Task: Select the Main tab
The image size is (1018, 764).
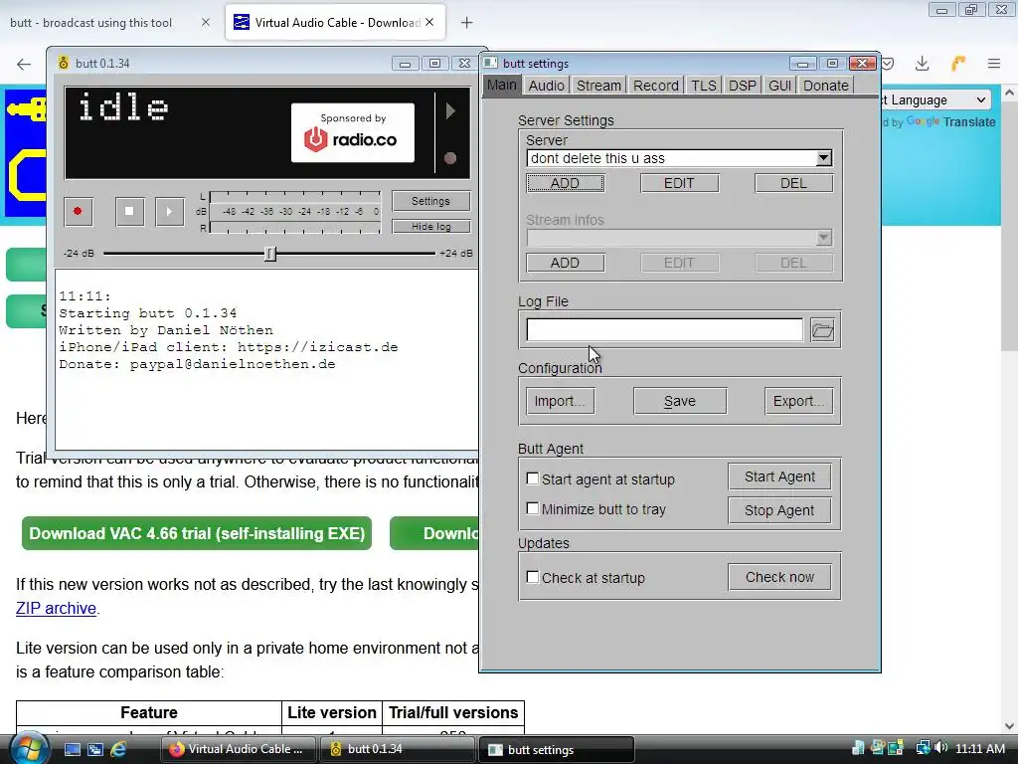Action: click(502, 85)
